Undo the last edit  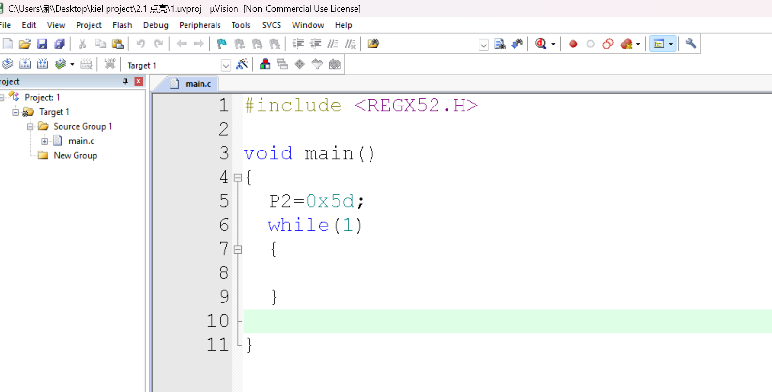(140, 44)
